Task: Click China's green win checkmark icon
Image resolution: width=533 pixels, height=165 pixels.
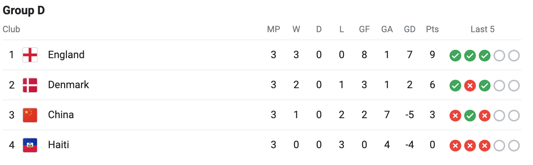Action: [x=470, y=116]
